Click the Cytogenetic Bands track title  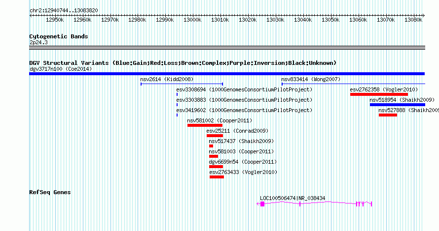click(59, 36)
